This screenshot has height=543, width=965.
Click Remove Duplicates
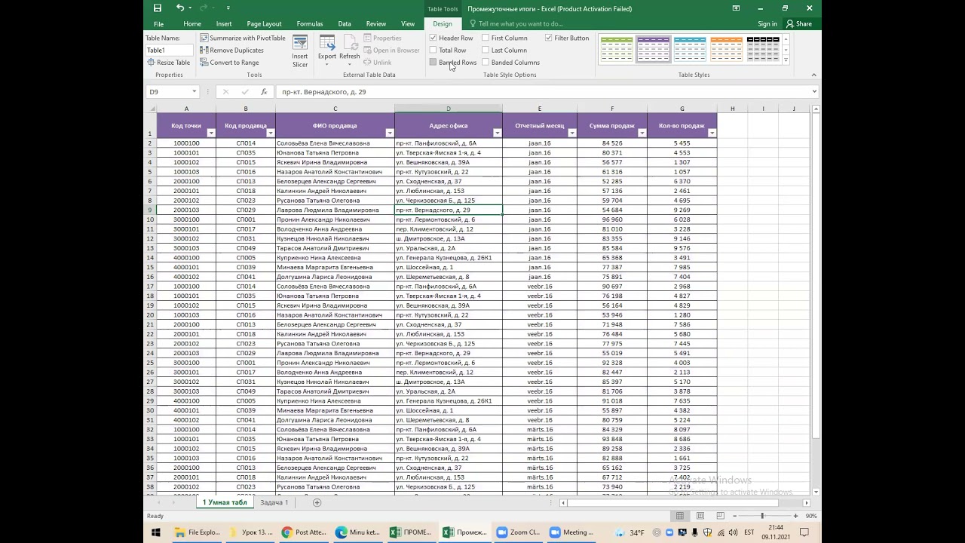click(232, 51)
